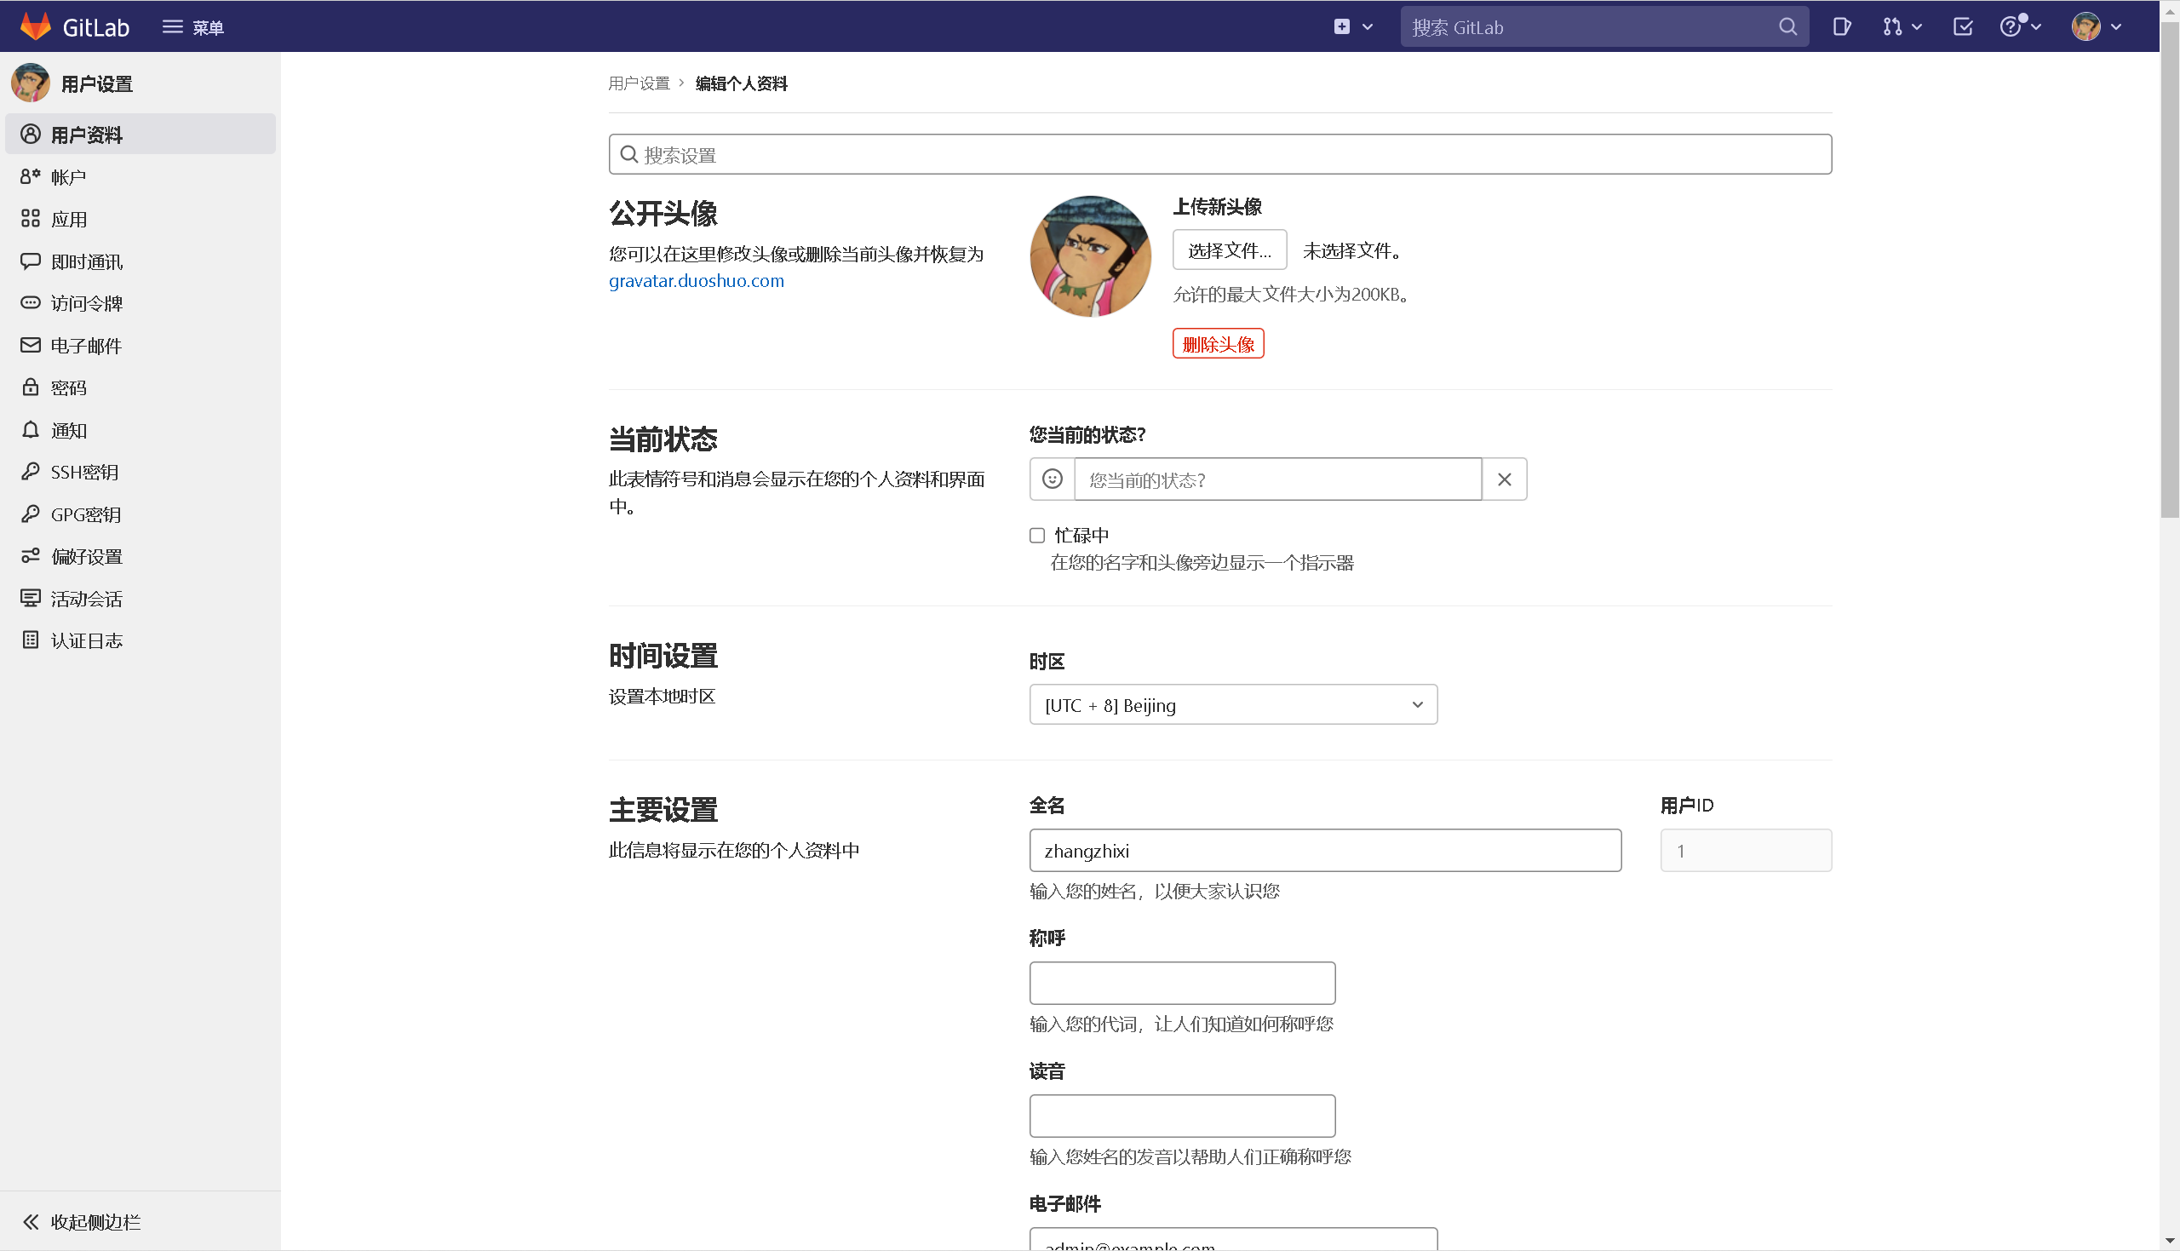Collapse sidebar with 收起侧边栏
2180x1251 pixels.
(95, 1222)
